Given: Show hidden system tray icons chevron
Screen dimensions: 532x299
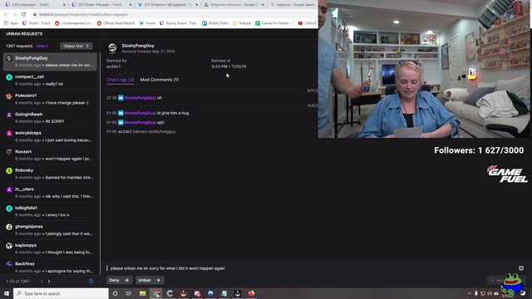Looking at the screenshot, I should click(x=470, y=293).
